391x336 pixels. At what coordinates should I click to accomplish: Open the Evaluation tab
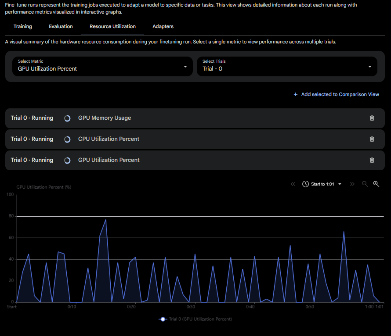tap(61, 26)
